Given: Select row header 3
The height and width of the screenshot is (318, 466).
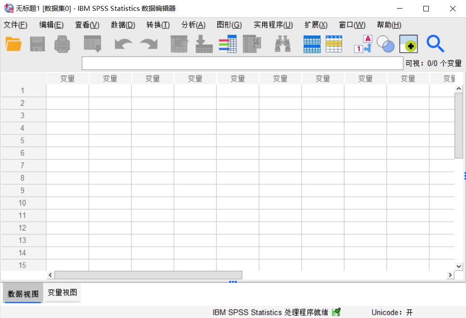Looking at the screenshot, I should [x=23, y=116].
